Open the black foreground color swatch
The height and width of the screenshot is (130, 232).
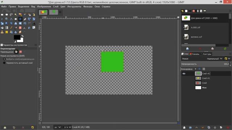pos(17,37)
